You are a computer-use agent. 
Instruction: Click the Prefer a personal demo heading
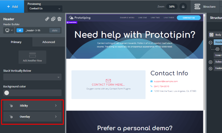135,128
